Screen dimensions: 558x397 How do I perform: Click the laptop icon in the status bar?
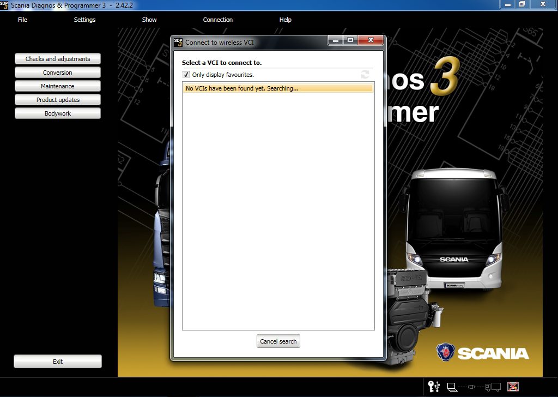coord(452,387)
